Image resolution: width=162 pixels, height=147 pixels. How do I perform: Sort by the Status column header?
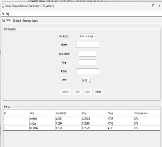(x=121, y=113)
